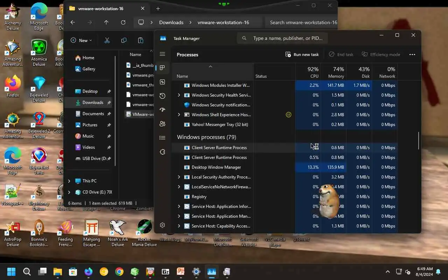Image resolution: width=448 pixels, height=280 pixels.
Task: Click Task Manager vertical scrollbar thumb
Action: tap(419, 141)
